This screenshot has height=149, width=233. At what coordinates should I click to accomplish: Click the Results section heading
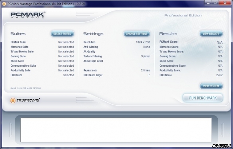(168, 34)
